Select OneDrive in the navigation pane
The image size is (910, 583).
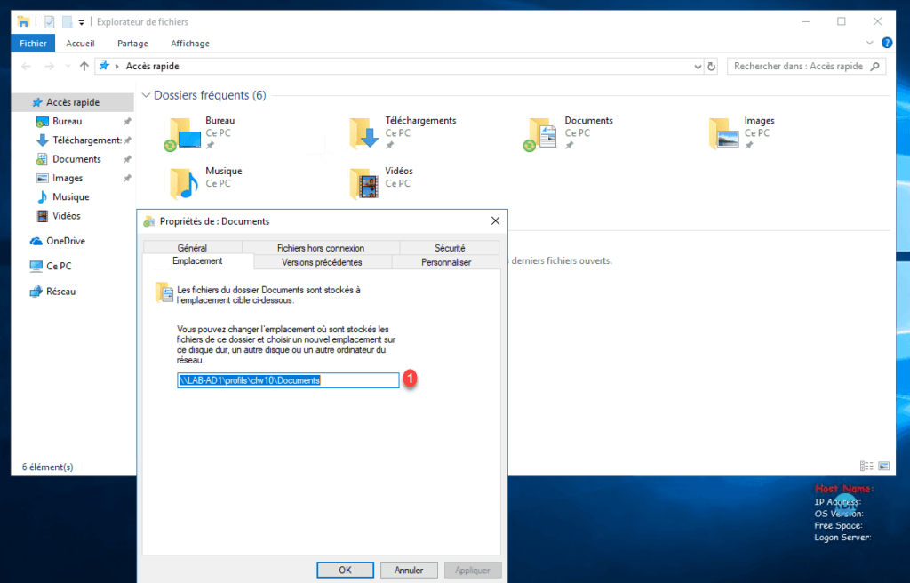(66, 241)
